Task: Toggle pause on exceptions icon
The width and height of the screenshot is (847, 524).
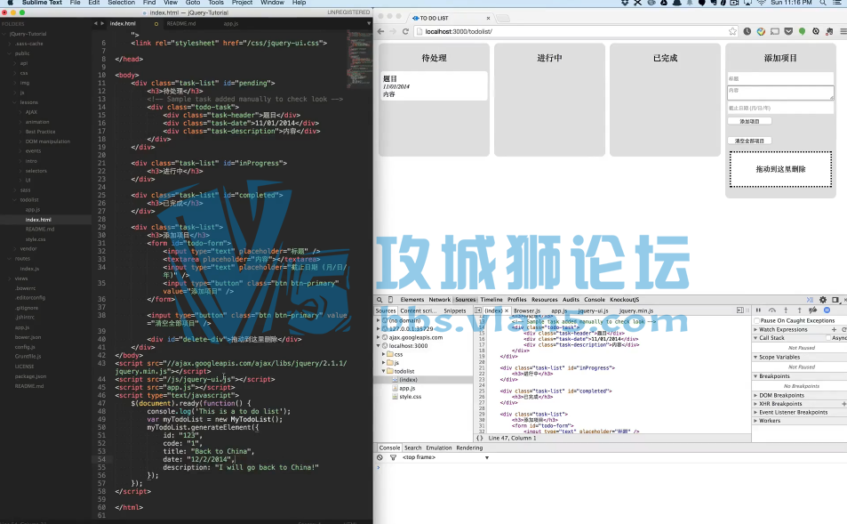Action: pos(827,310)
